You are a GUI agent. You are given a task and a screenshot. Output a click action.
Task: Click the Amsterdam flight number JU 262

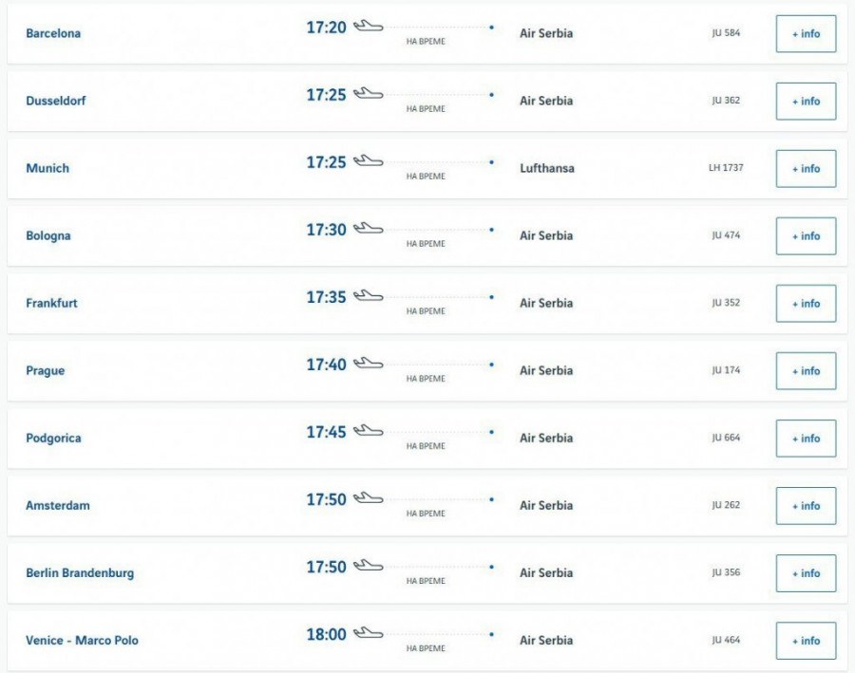pyautogui.click(x=726, y=505)
